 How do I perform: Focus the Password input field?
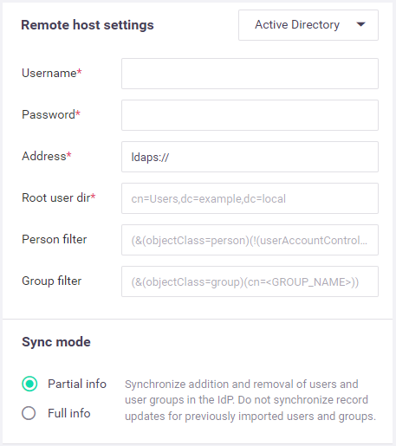250,115
